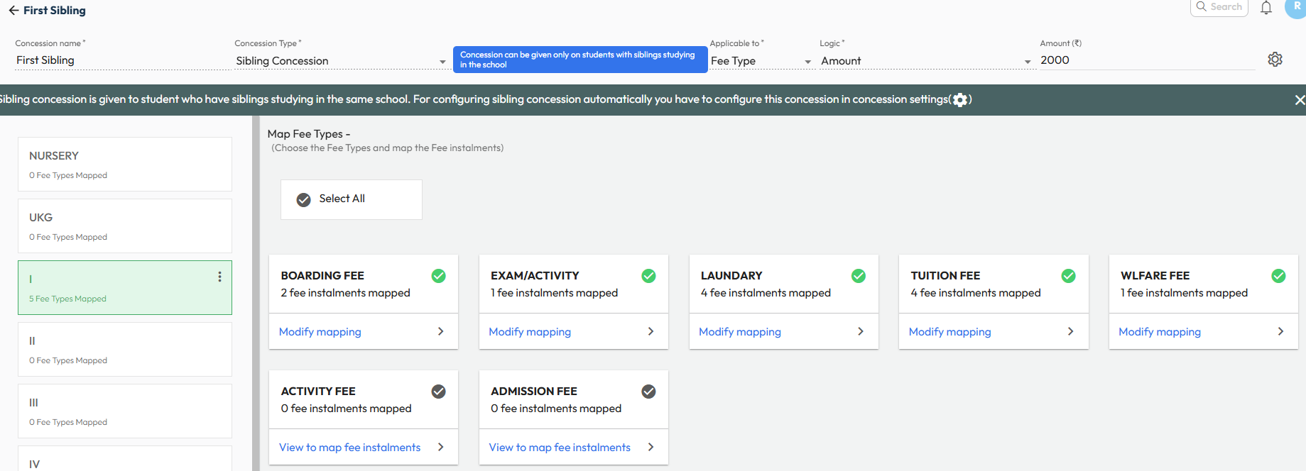The width and height of the screenshot is (1306, 471).
Task: Open concession settings gear next to Amount
Action: point(1275,60)
